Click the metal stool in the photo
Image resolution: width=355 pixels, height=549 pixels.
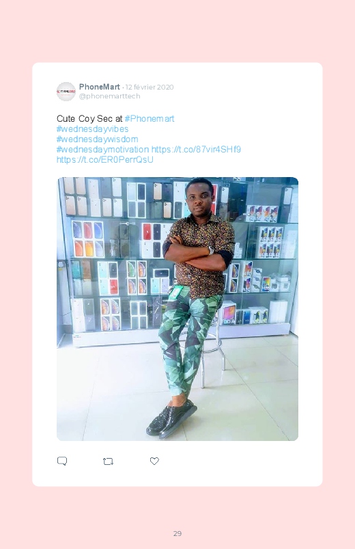click(212, 347)
